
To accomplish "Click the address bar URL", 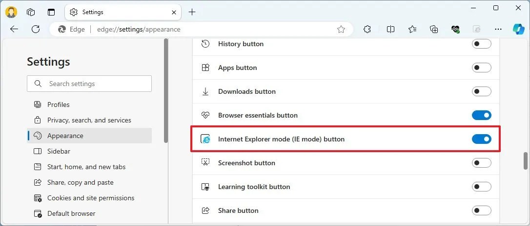I will tap(139, 29).
